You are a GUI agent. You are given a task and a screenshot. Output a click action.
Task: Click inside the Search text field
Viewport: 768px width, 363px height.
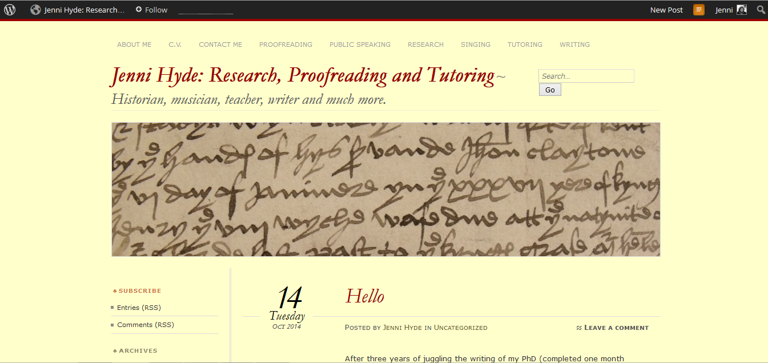(586, 76)
